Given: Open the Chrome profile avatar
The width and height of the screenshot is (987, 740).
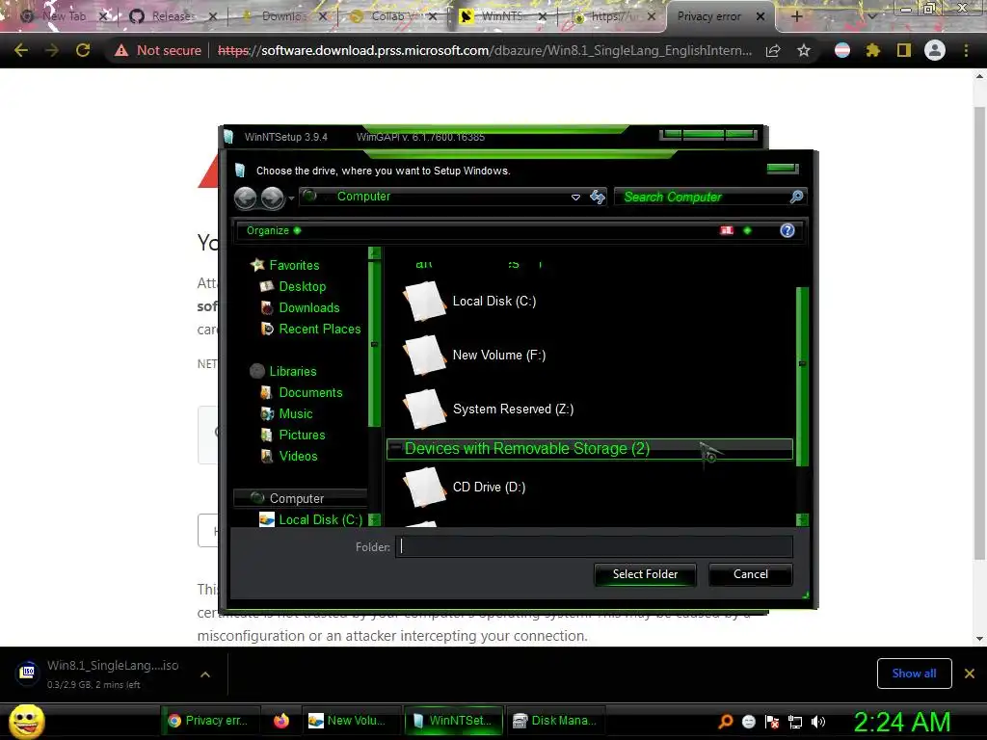Looking at the screenshot, I should [935, 50].
